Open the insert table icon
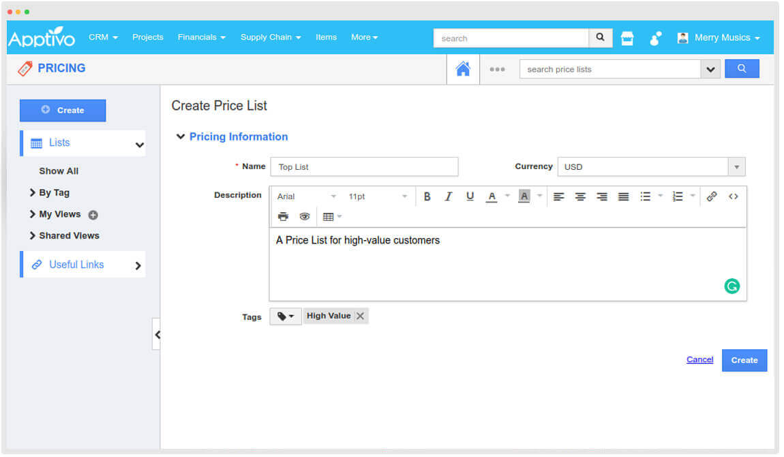This screenshot has width=784, height=457. (x=329, y=216)
